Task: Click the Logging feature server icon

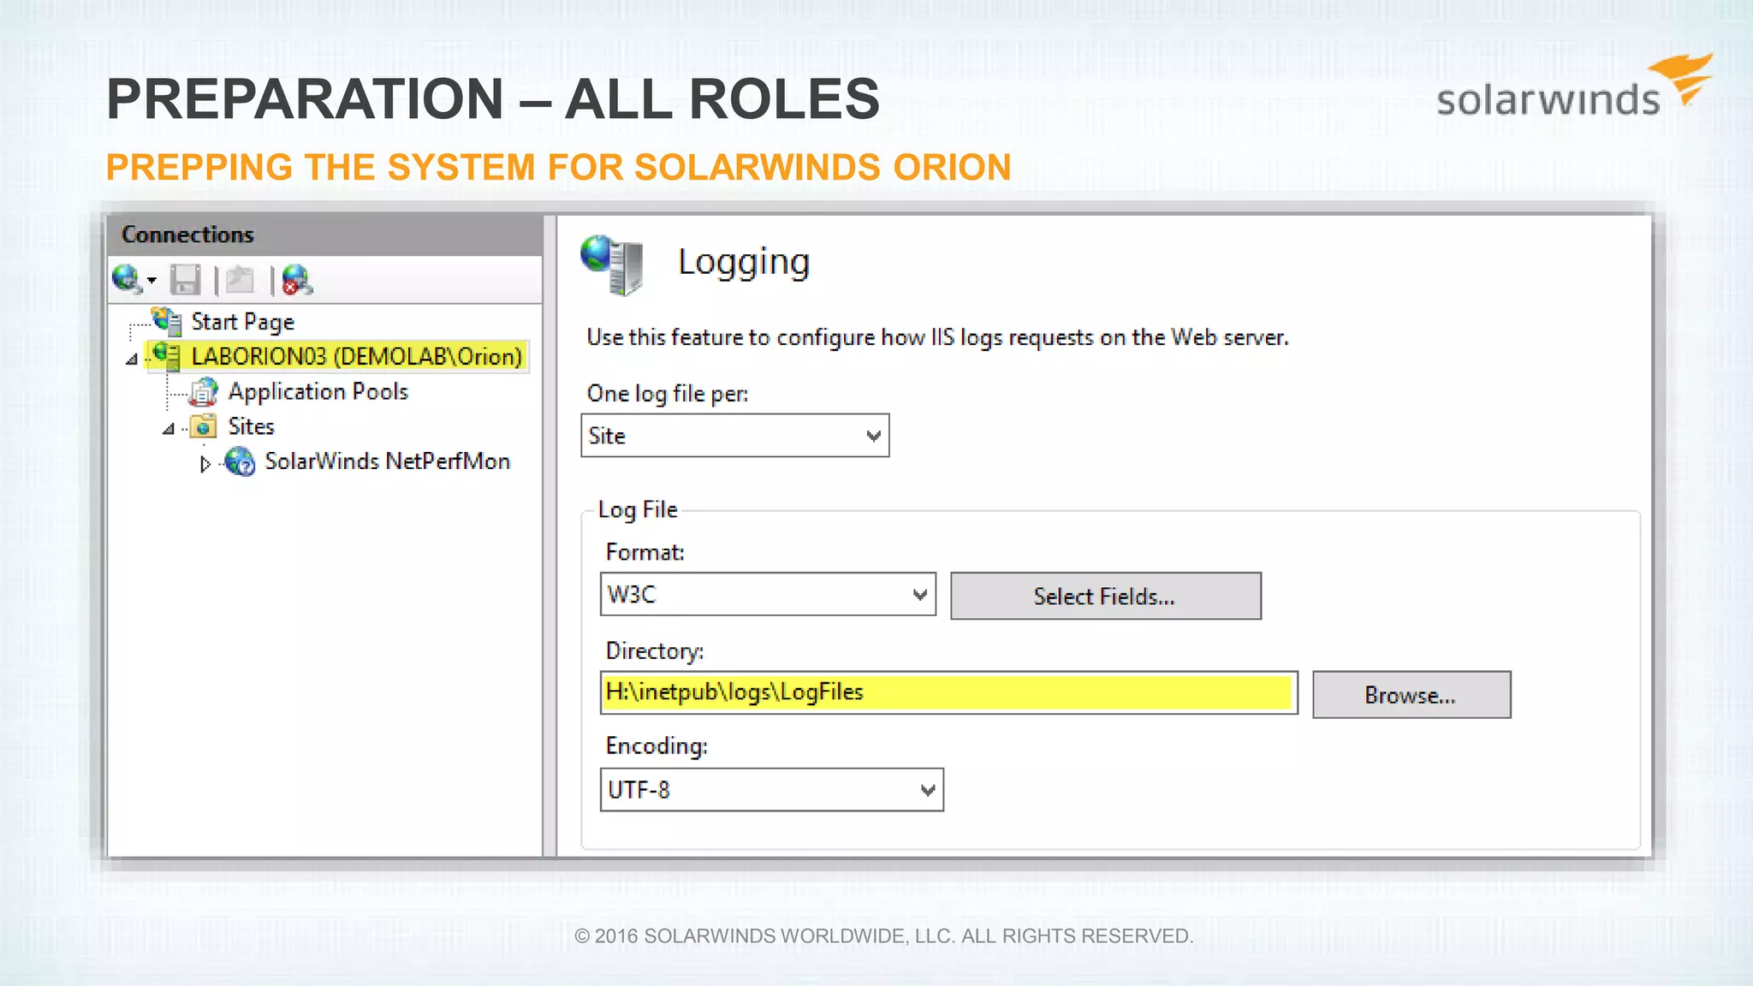Action: click(612, 264)
